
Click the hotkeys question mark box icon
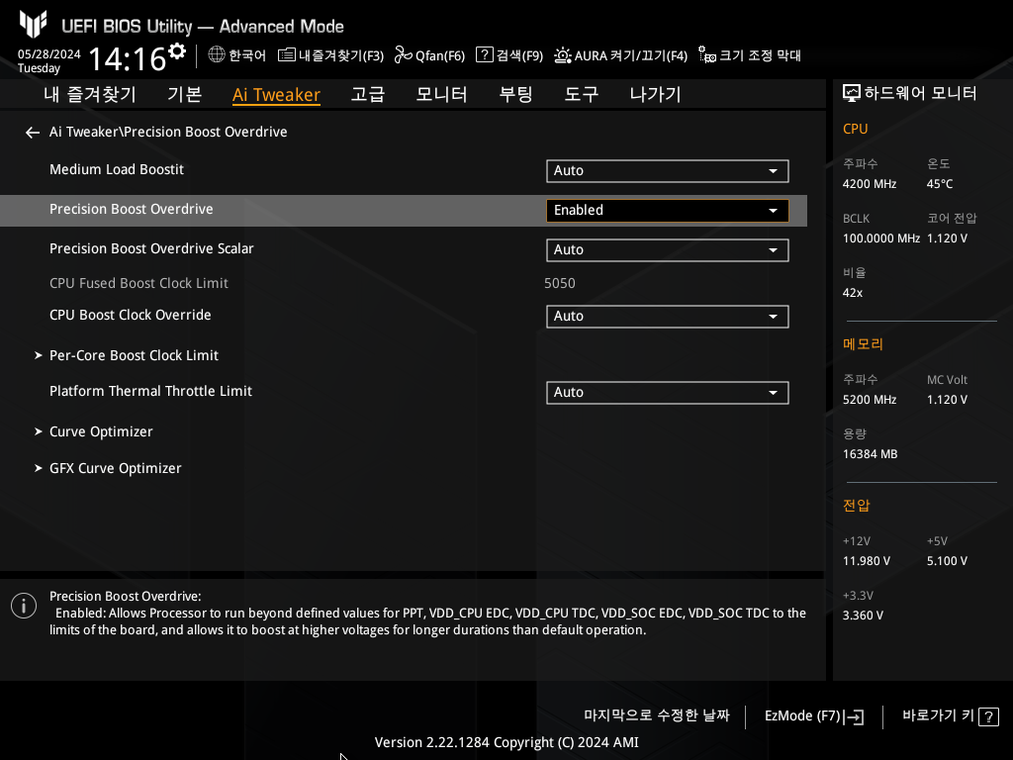[988, 716]
